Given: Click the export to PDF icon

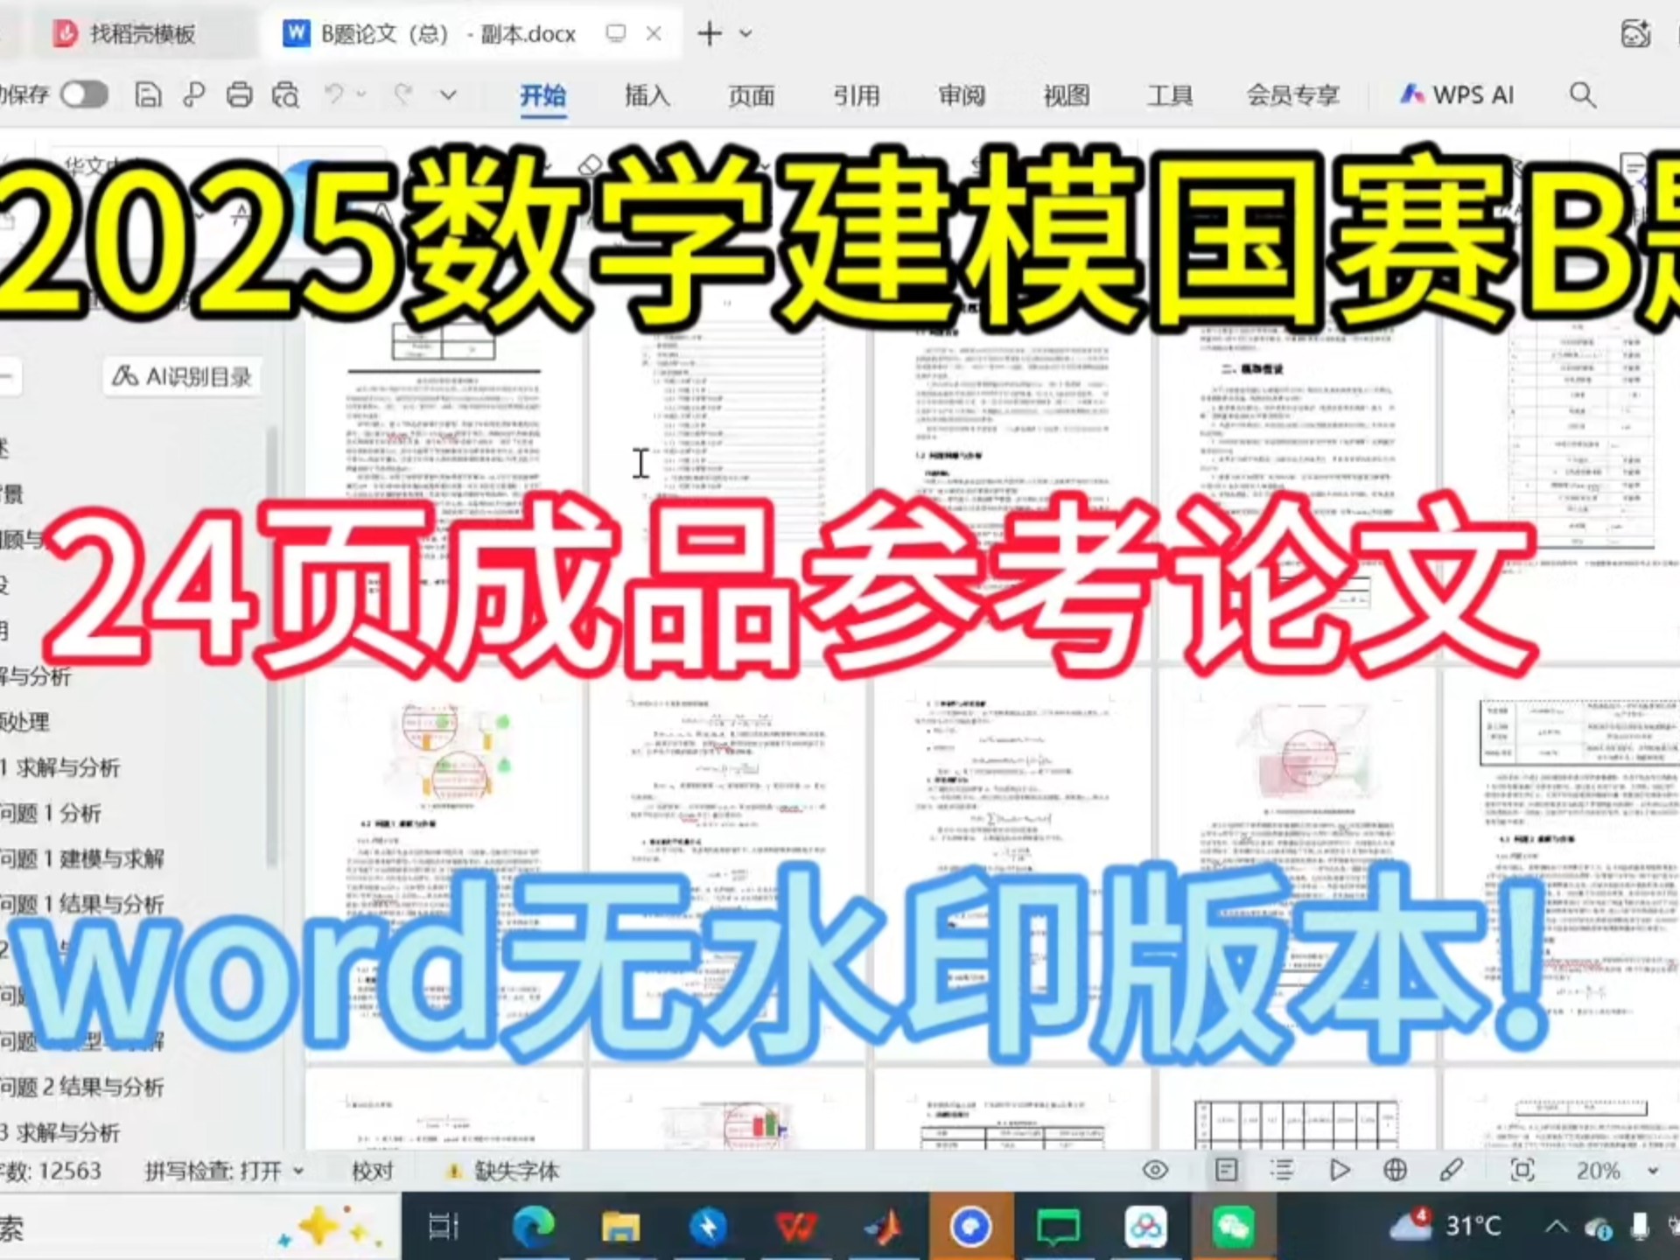Looking at the screenshot, I should [193, 94].
